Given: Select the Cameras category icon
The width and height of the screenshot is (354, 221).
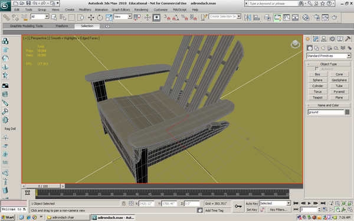Looking at the screenshot, I should coord(330,48).
